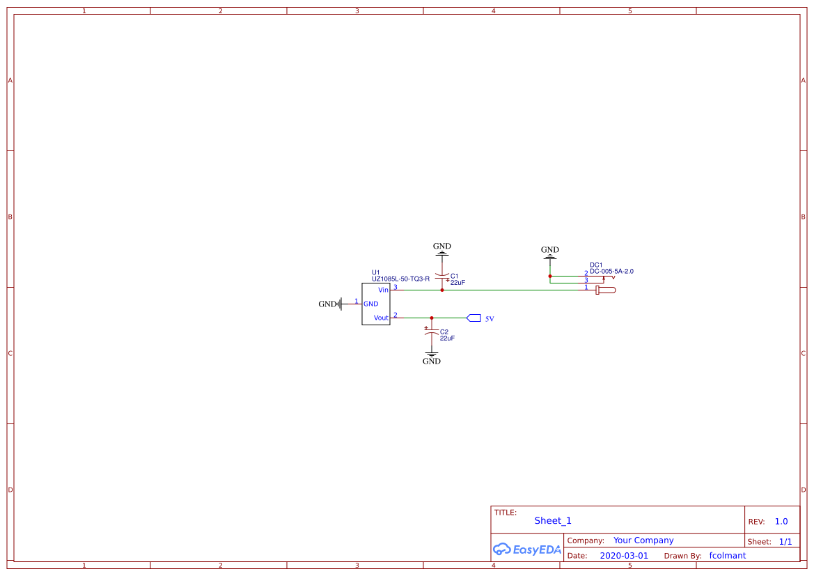
Task: Click the Your Company text field
Action: (x=643, y=540)
